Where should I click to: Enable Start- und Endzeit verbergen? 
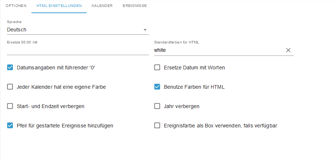pos(10,106)
